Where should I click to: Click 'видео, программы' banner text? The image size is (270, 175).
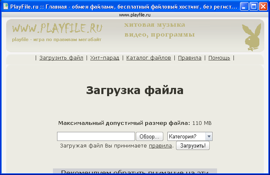coord(160,35)
